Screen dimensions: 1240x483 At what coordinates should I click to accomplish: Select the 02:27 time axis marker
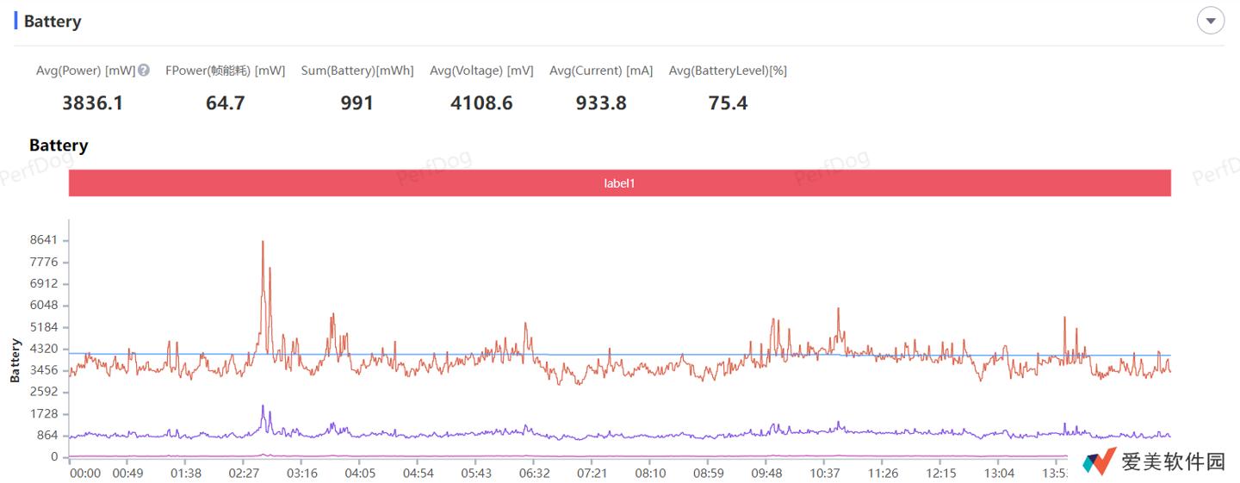click(x=244, y=473)
